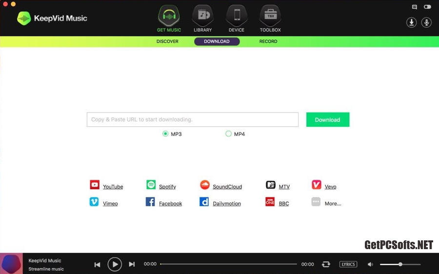The width and height of the screenshot is (439, 274).
Task: Click the Facebook icon
Action: pos(150,201)
